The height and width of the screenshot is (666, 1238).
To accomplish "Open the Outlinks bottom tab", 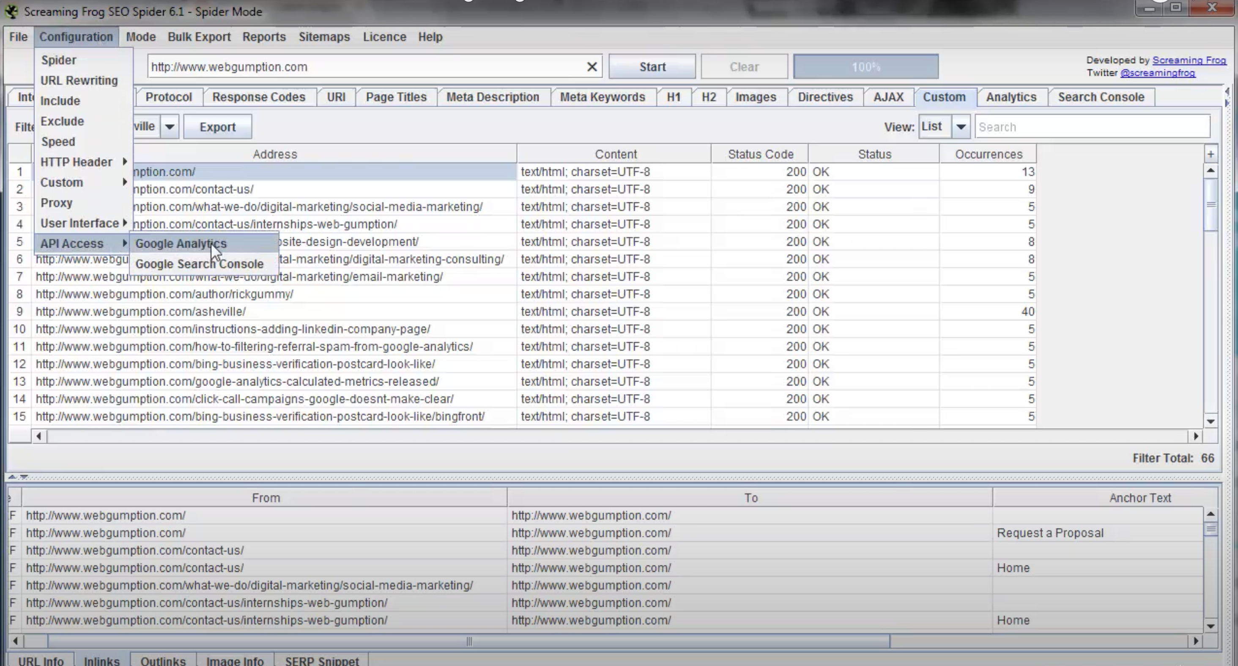I will (163, 660).
